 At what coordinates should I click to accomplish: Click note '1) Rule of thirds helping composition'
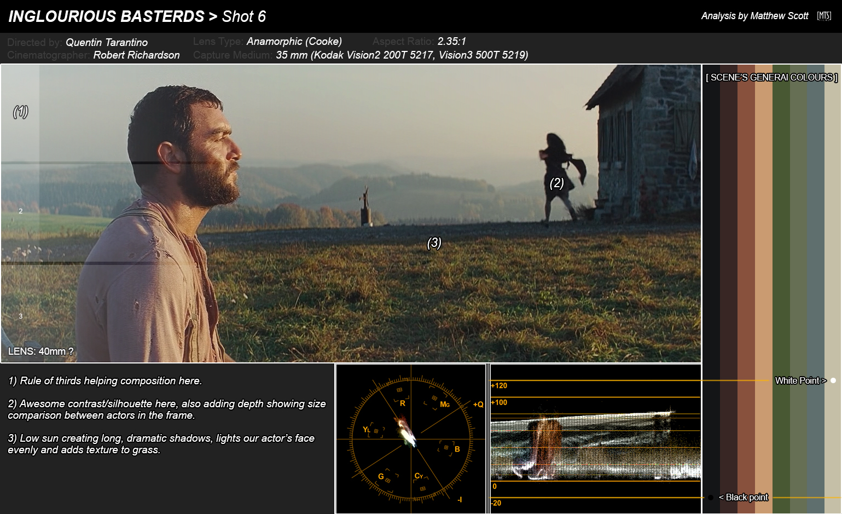(105, 380)
